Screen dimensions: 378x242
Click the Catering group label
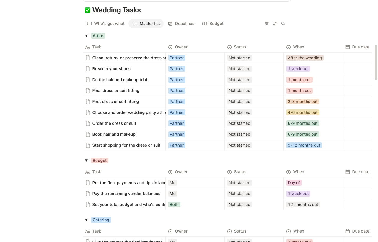pos(101,220)
